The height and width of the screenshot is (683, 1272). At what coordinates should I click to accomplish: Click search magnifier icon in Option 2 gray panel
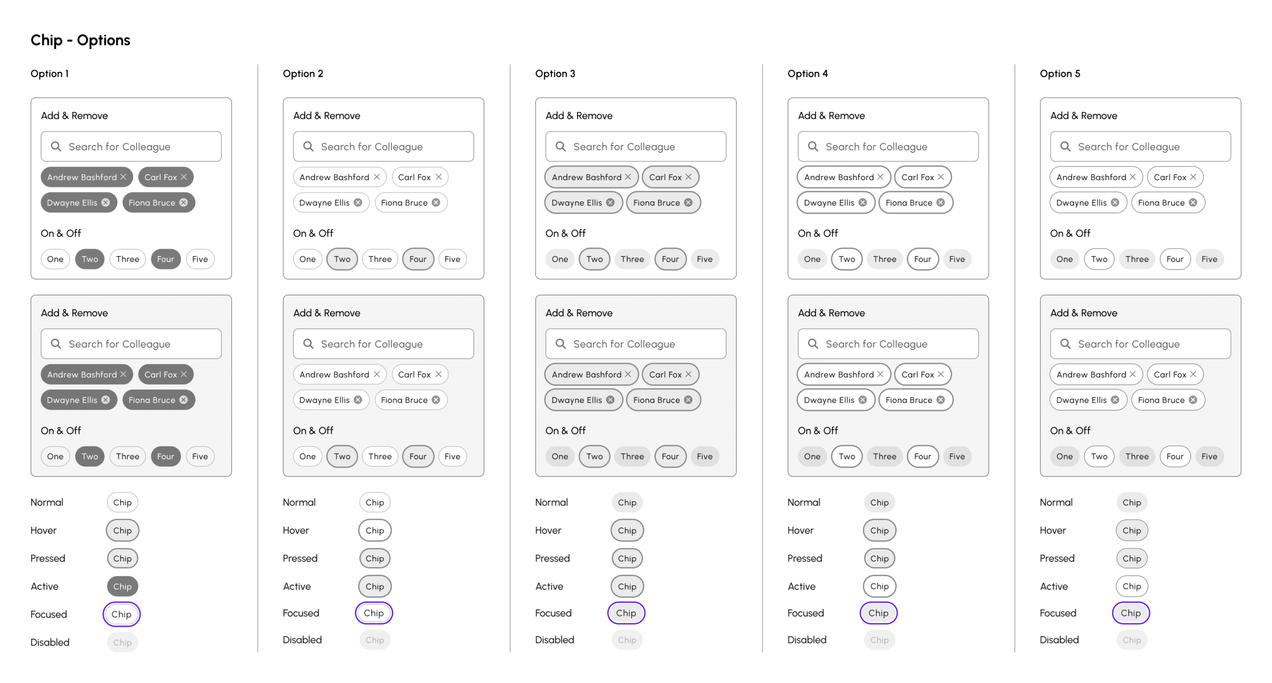coord(308,343)
